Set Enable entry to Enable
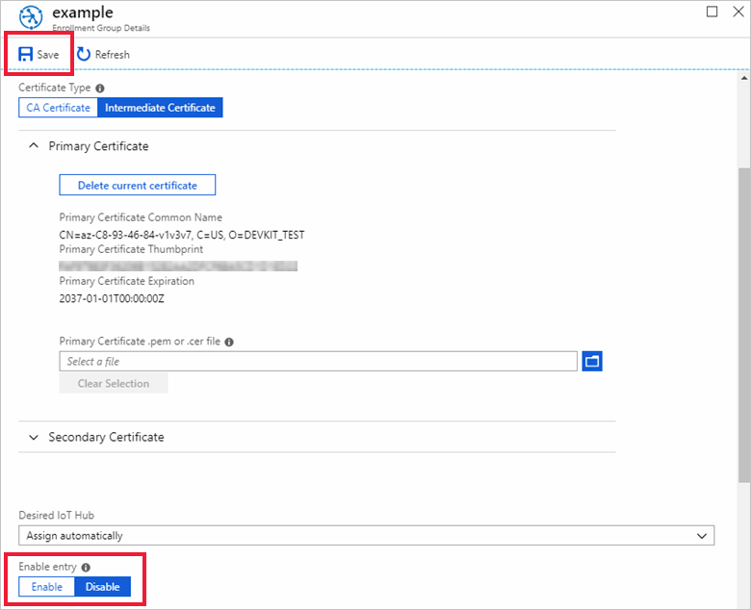Viewport: 751px width, 610px height. point(47,587)
